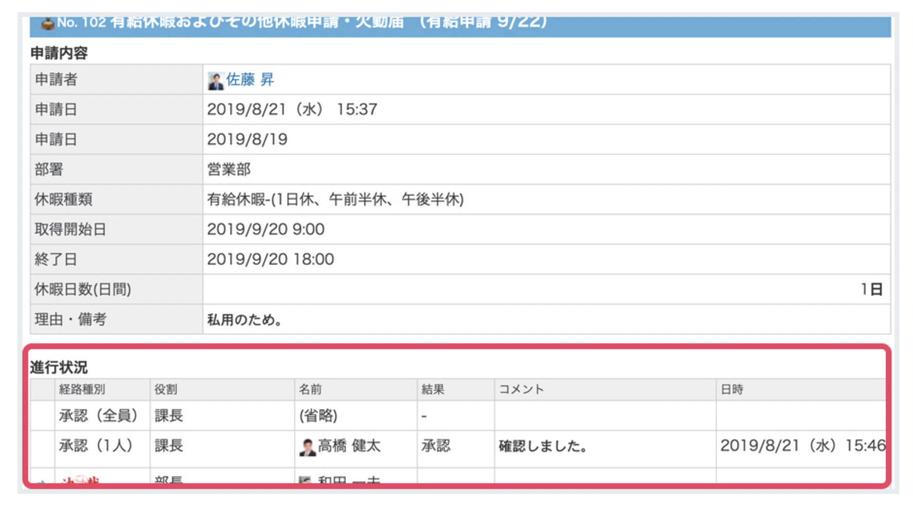This screenshot has width=913, height=507.
Task: Click the green current-step arrow icon
Action: tap(42, 481)
